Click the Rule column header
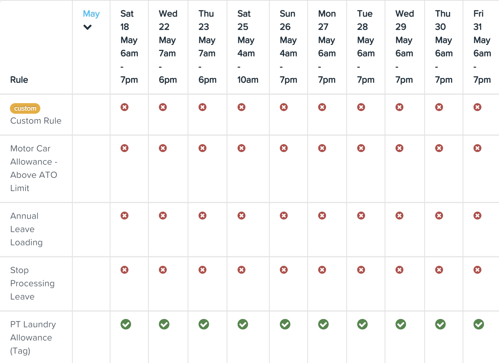Image resolution: width=499 pixels, height=363 pixels. pyautogui.click(x=19, y=80)
